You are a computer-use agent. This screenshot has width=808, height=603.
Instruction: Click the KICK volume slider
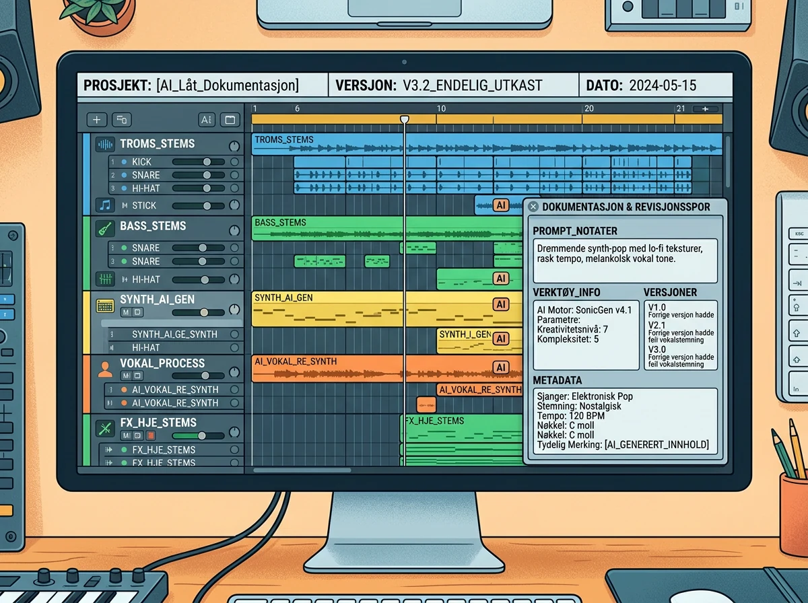point(199,162)
